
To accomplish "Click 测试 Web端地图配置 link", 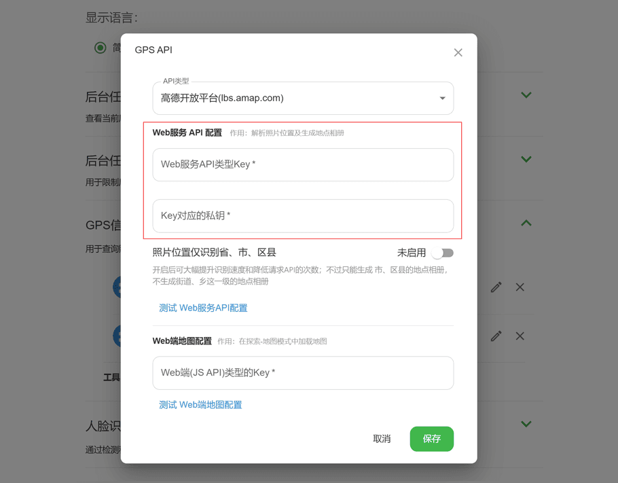I will point(200,405).
